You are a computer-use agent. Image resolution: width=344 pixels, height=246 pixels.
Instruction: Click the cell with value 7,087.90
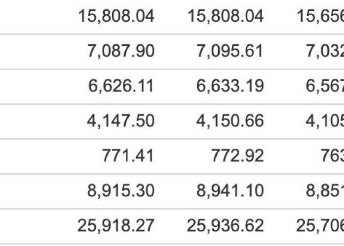click(x=121, y=51)
